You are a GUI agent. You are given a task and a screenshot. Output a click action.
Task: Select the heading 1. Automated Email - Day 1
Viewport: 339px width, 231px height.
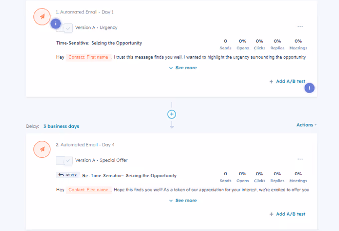85,12
